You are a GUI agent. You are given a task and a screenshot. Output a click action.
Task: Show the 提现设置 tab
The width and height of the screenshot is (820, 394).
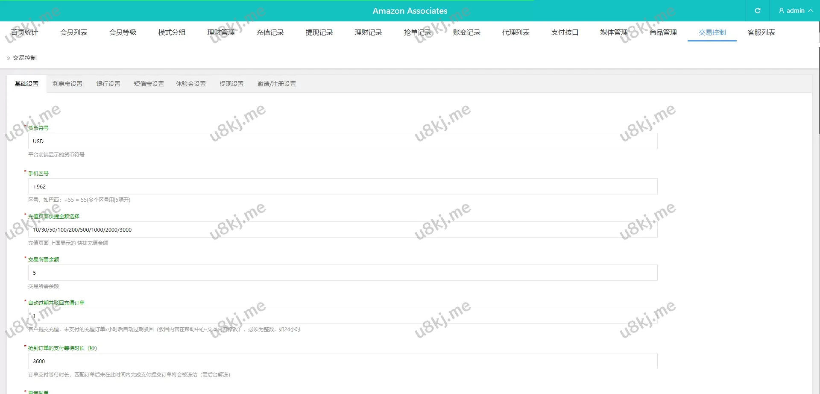pos(231,84)
